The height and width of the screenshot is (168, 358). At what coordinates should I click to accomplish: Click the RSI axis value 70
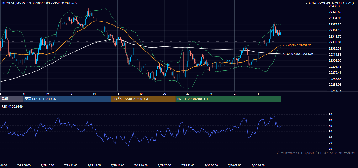330,120
